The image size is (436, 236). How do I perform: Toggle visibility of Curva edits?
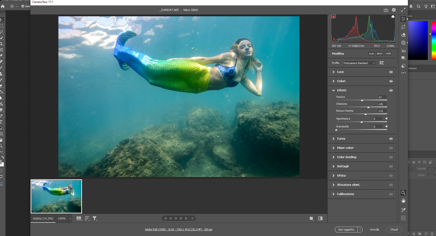(x=391, y=139)
